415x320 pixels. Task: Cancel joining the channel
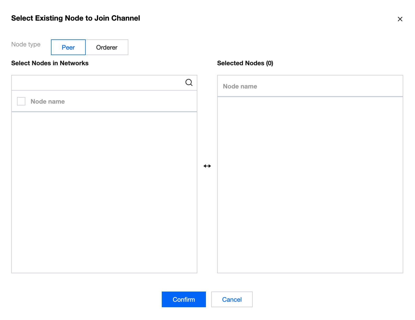click(x=232, y=299)
